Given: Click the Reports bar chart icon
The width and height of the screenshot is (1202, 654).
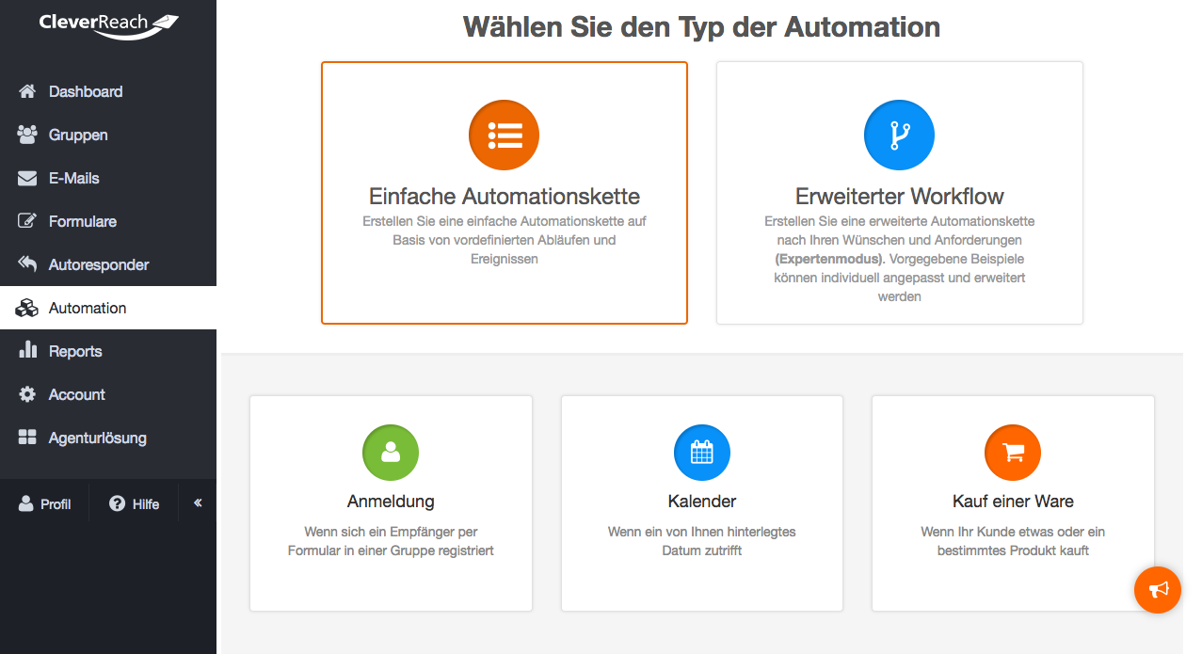Looking at the screenshot, I should pos(27,350).
